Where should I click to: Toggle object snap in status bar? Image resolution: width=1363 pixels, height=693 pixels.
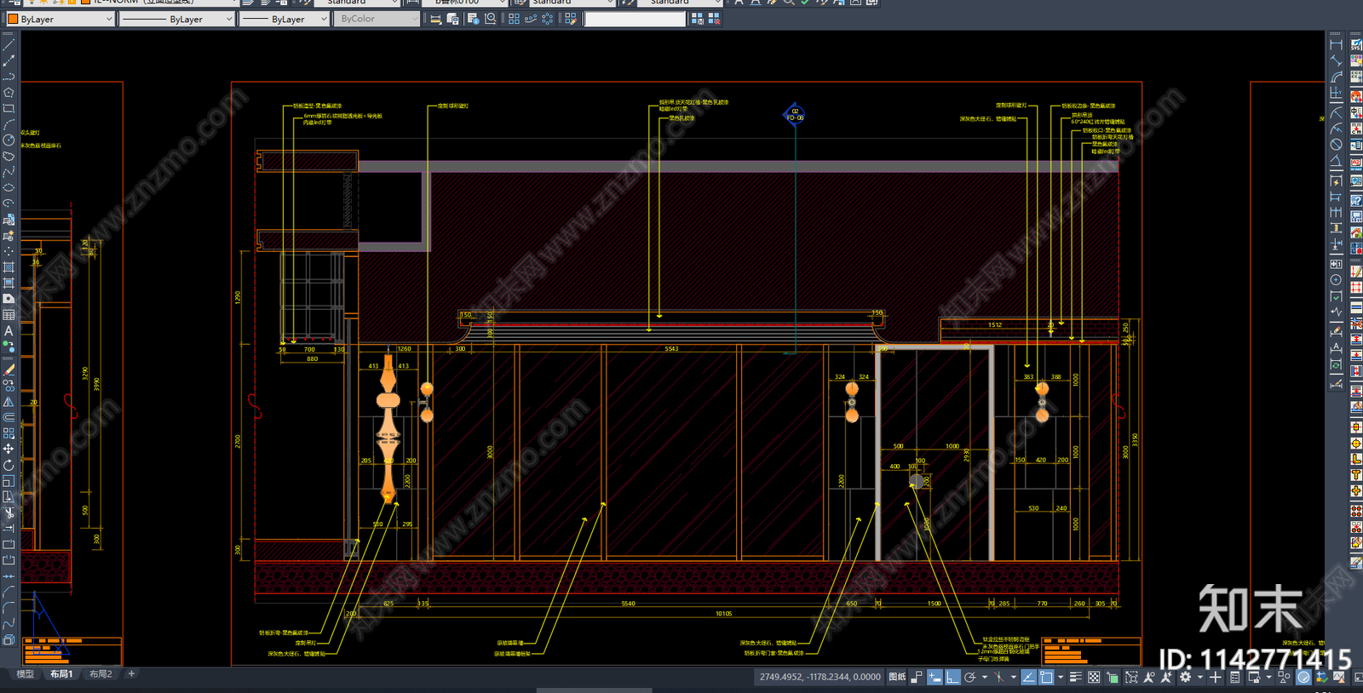click(x=1046, y=677)
